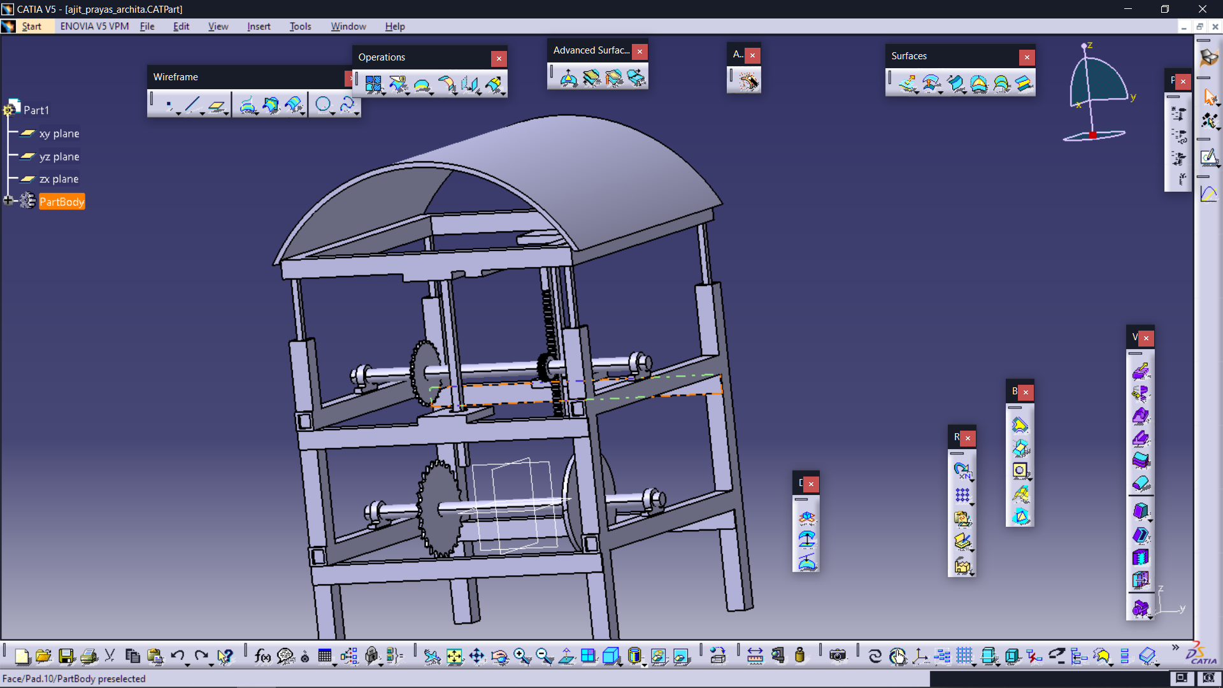Click the Join icon in Operations toolbar
1223x688 pixels.
(x=373, y=84)
